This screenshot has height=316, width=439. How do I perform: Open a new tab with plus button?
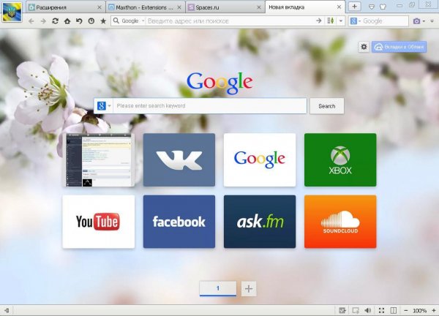pyautogui.click(x=354, y=7)
